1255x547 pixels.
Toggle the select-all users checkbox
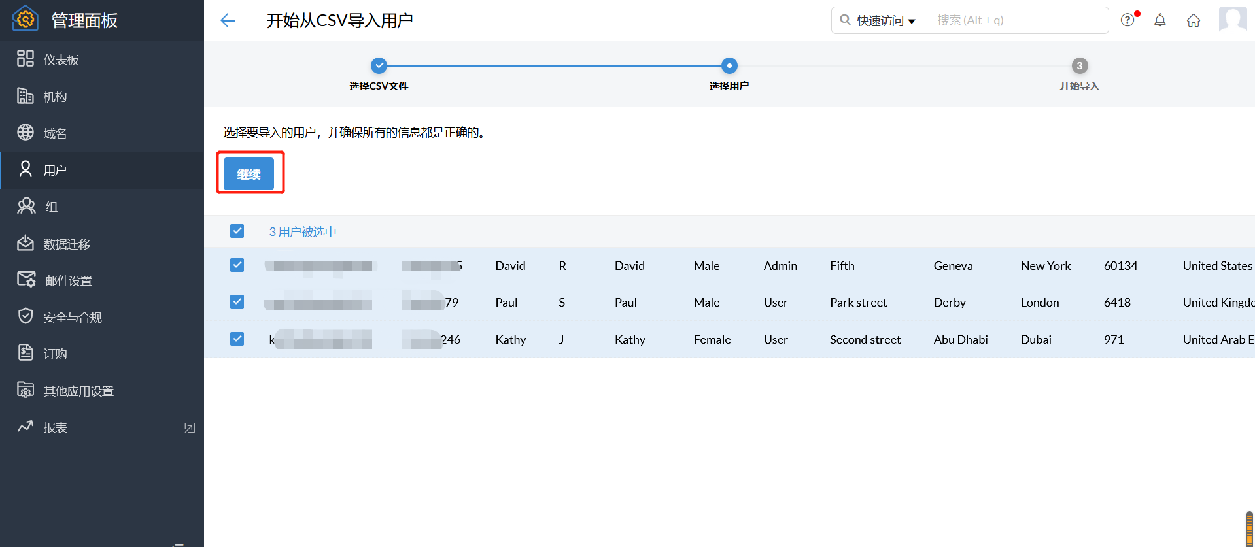coord(237,231)
